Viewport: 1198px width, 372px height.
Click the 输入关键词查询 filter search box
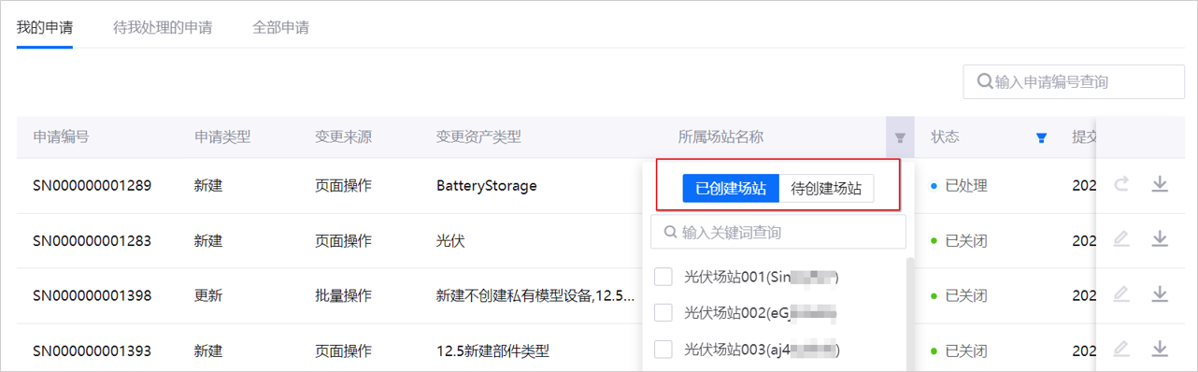tap(778, 232)
